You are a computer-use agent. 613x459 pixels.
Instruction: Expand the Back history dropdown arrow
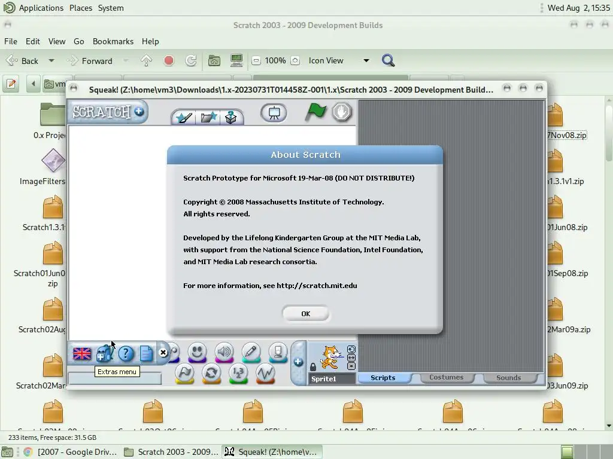[51, 61]
